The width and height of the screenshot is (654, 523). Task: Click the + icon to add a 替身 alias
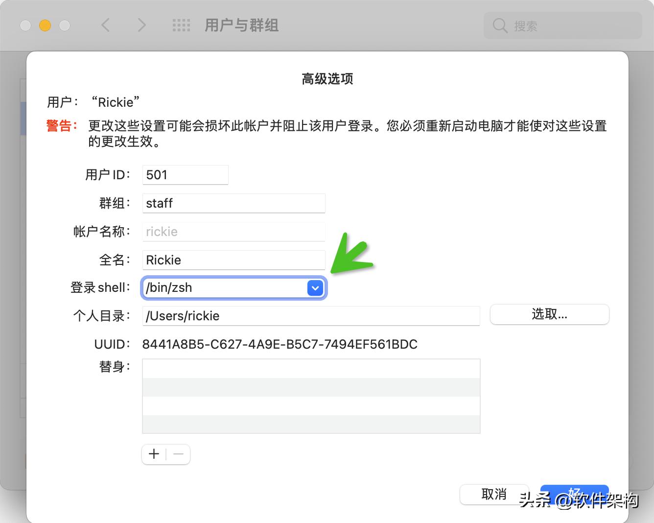point(153,454)
